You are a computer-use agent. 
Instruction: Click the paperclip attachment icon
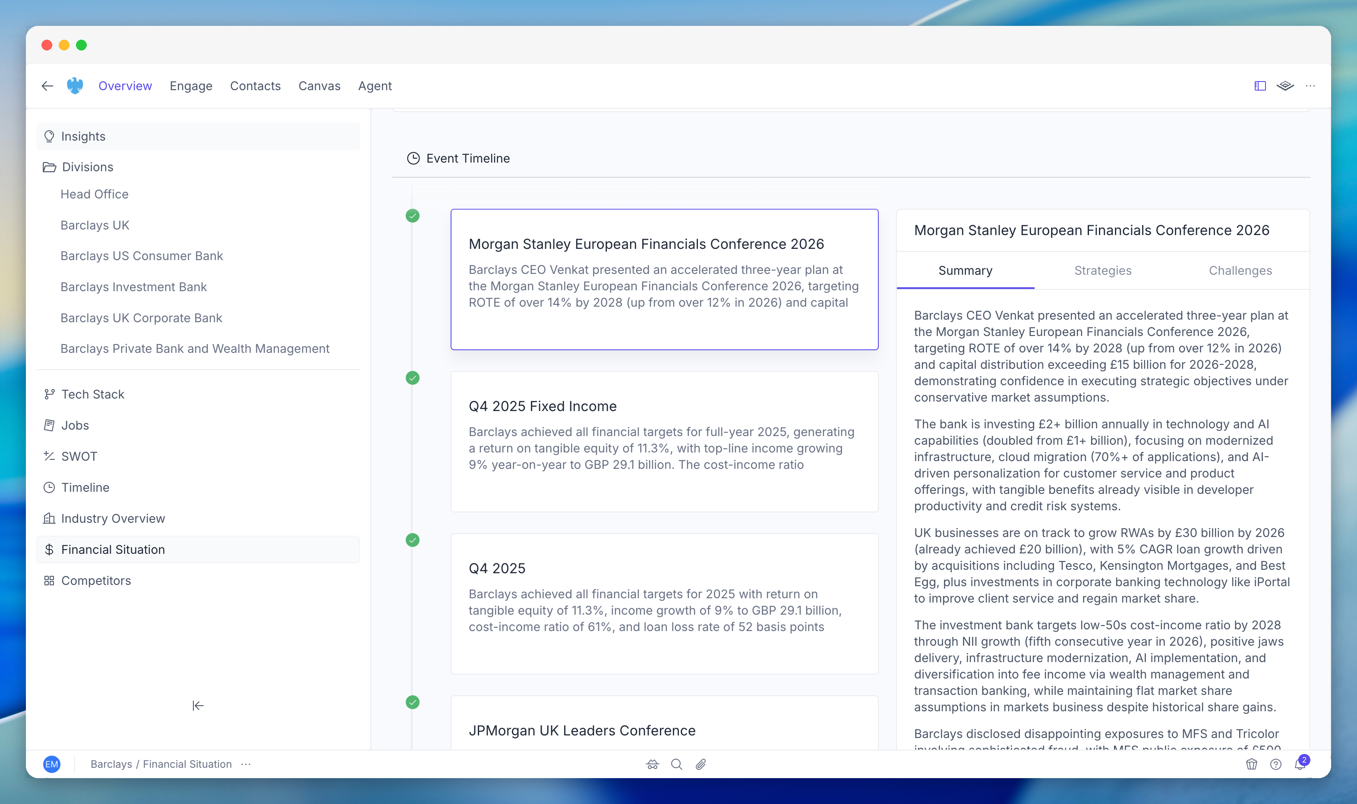701,764
